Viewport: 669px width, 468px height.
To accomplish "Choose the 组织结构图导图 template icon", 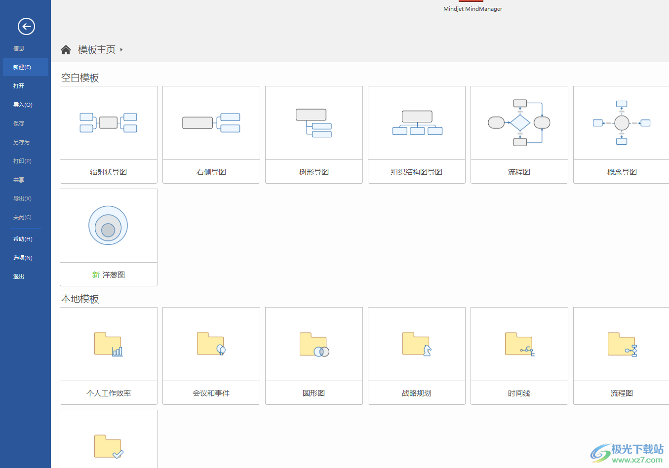I will pos(417,123).
